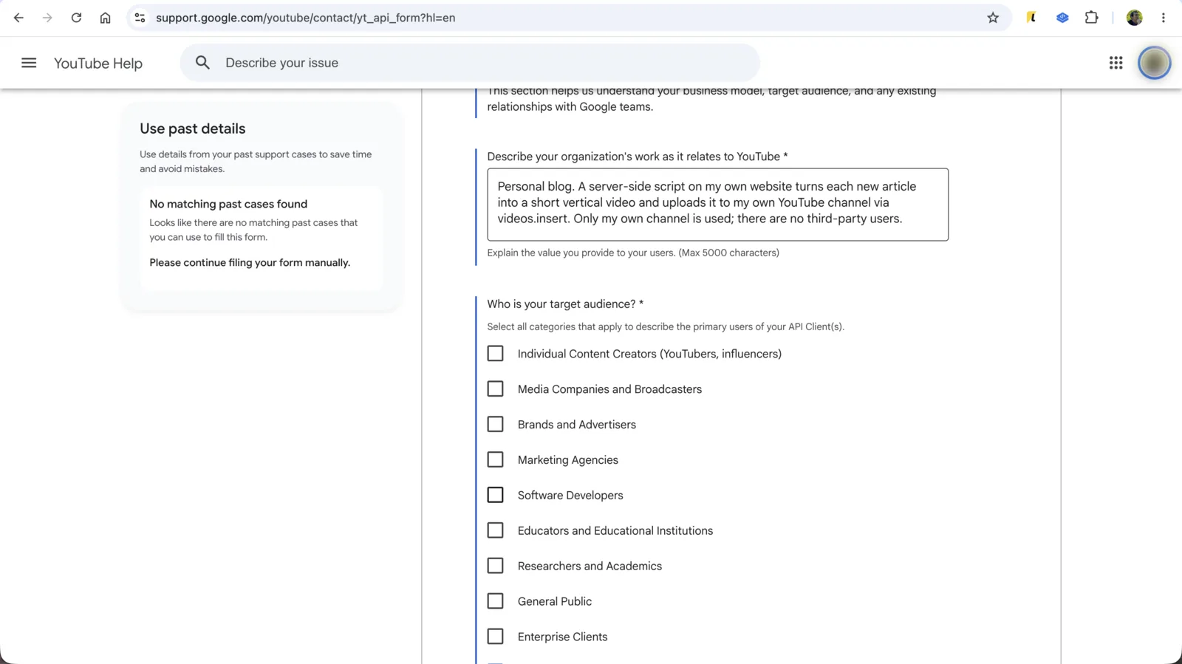
Task: Click the search magnifier icon
Action: 202,63
